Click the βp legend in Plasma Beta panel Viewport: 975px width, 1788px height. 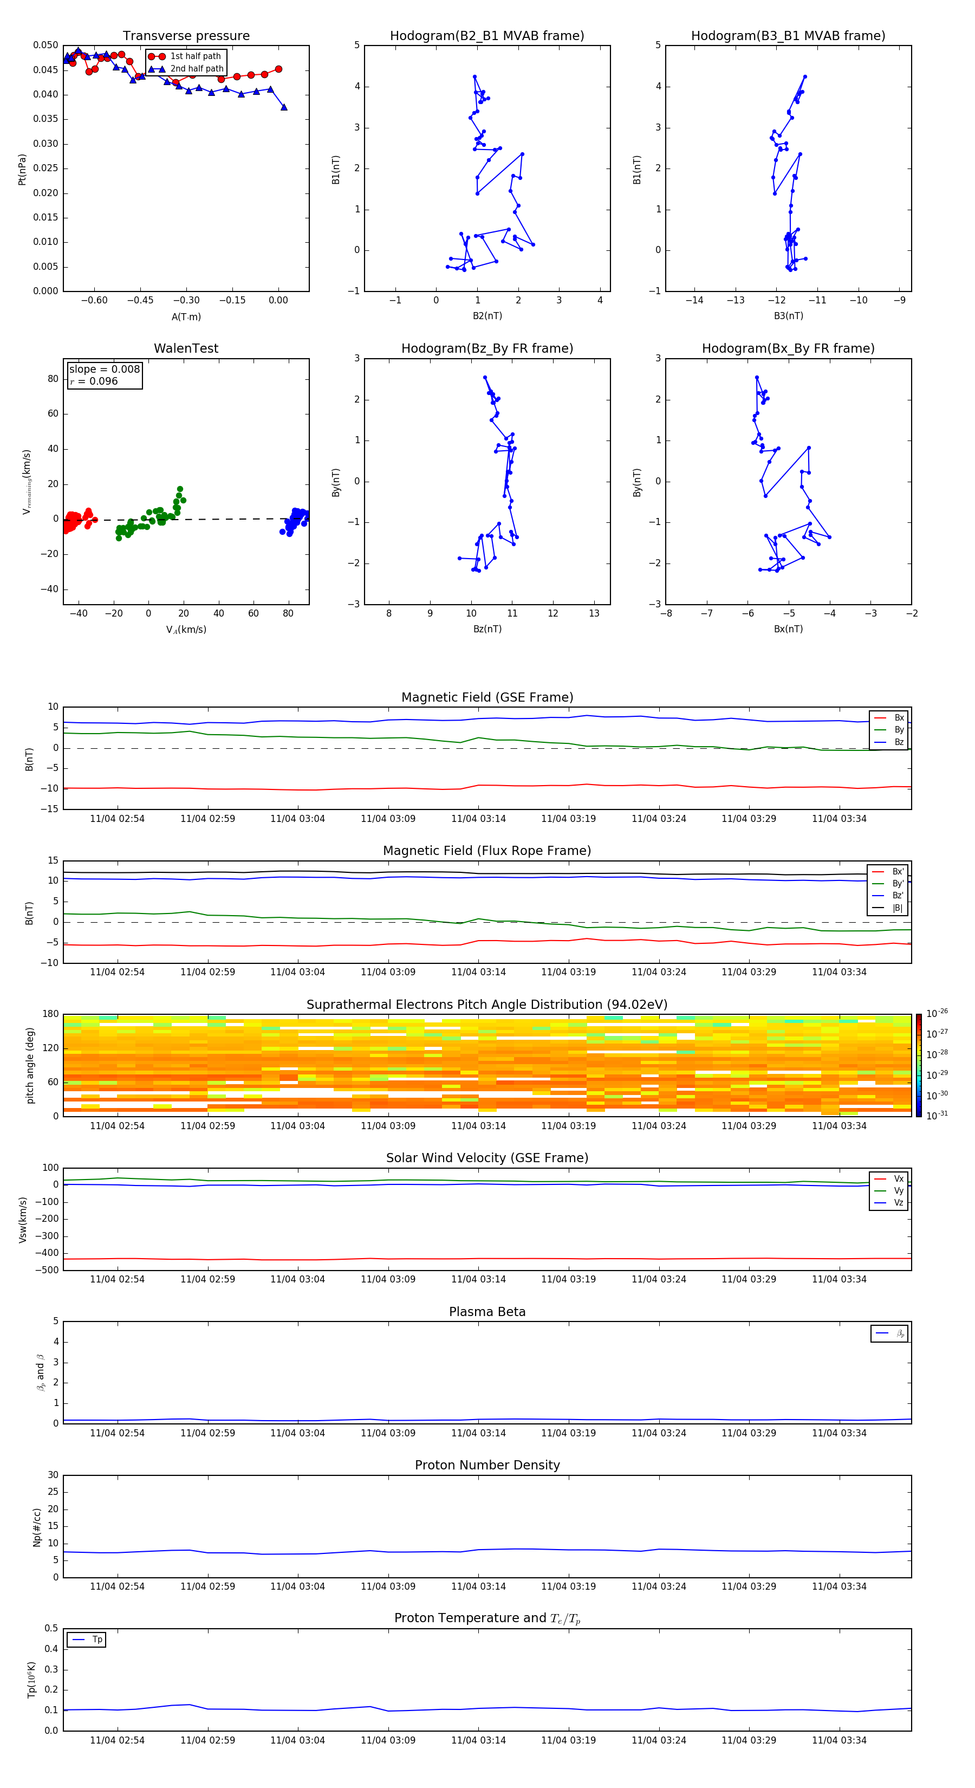click(889, 1333)
